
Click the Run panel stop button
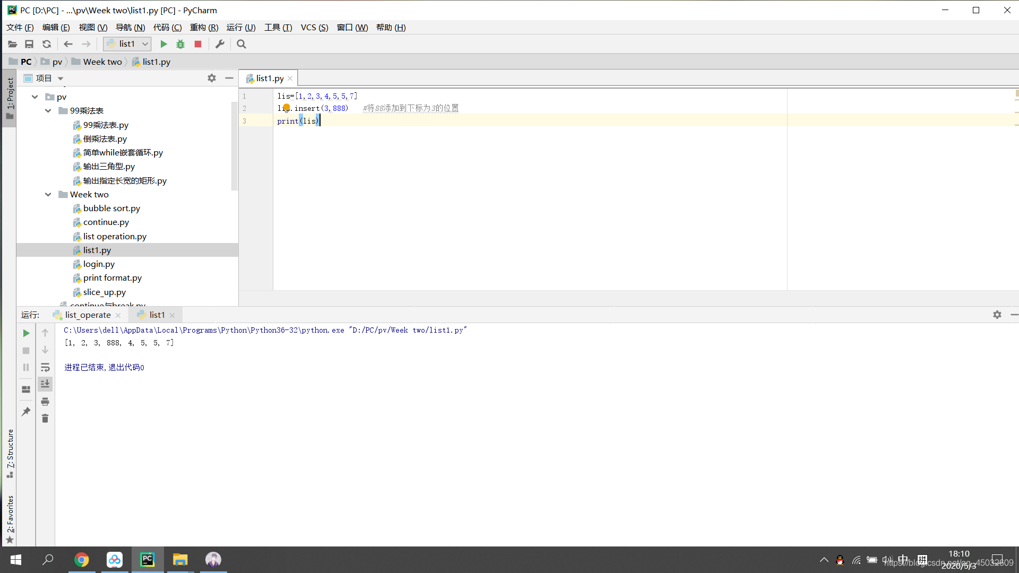(26, 351)
